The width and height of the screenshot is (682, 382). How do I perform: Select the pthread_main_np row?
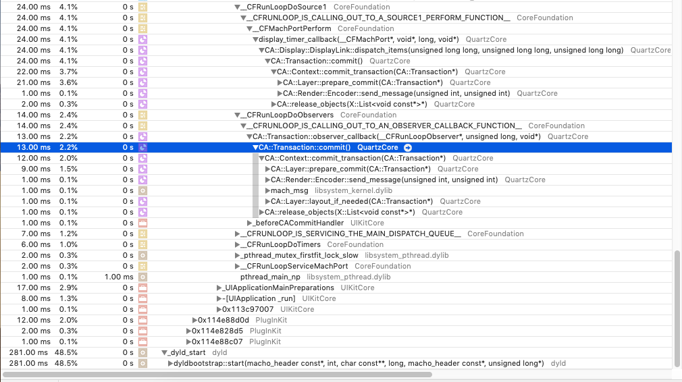pos(336,277)
